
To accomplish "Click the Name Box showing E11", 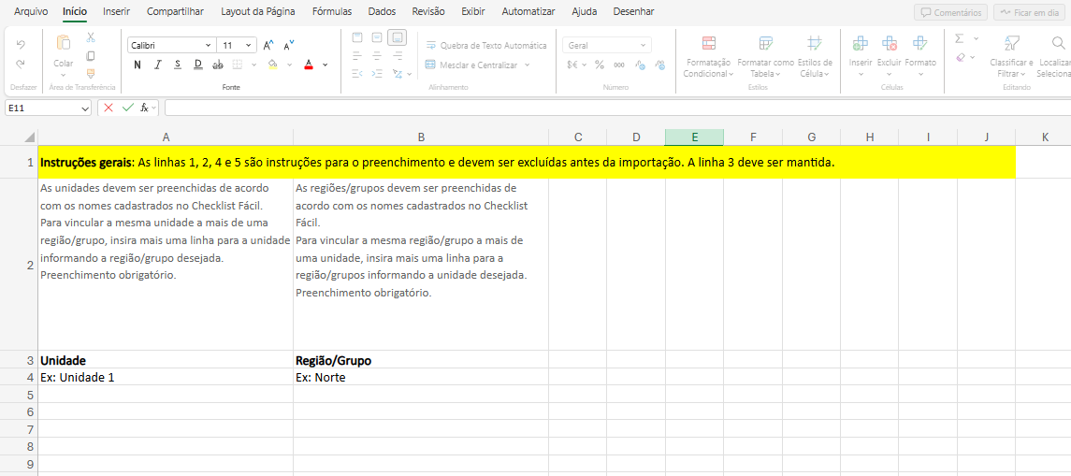I will 48,108.
